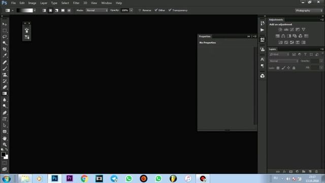Toggle the Dither checkbox
The height and width of the screenshot is (183, 325).
[156, 10]
